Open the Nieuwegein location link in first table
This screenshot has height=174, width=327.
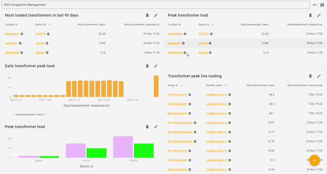[12, 34]
